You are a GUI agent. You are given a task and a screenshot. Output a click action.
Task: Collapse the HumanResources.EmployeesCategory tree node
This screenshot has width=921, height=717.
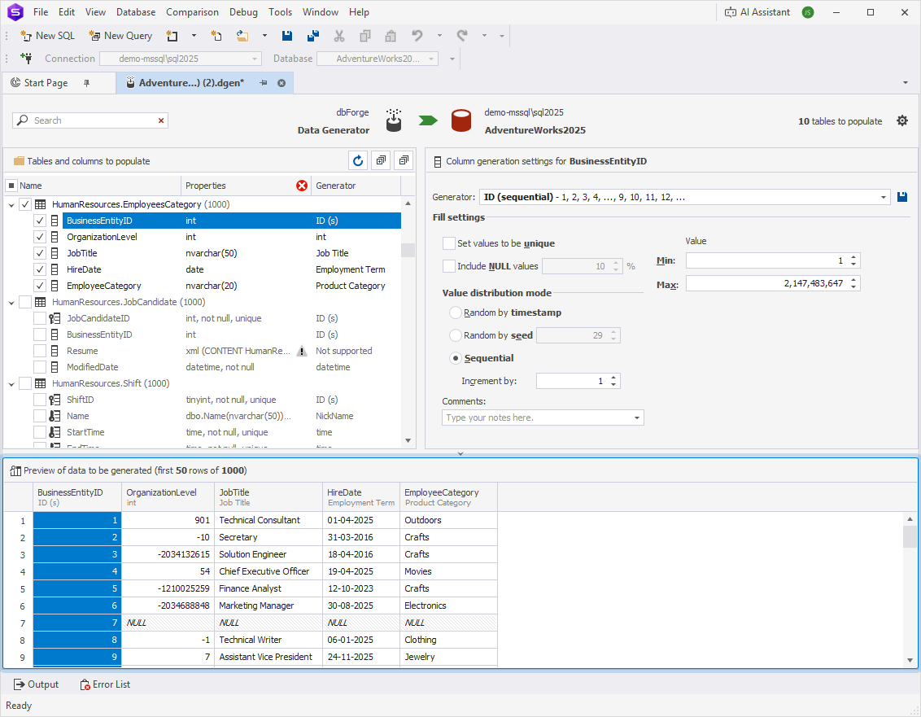[x=11, y=204]
